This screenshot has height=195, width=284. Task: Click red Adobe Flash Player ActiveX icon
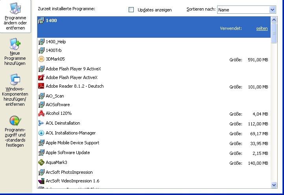[x=41, y=77]
